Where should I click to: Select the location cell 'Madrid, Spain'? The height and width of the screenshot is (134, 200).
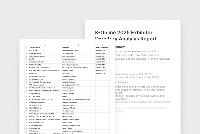tap(79, 122)
